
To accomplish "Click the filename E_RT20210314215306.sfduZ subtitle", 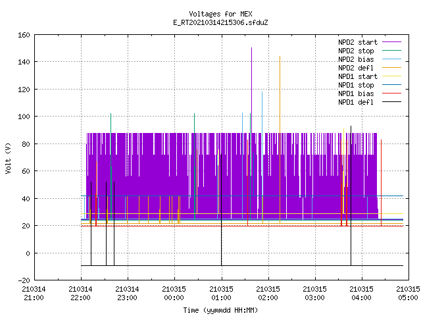I will coord(220,22).
